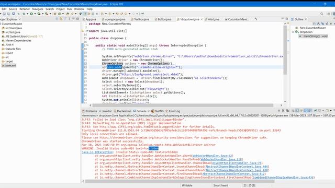Maximize the editor area using its icon
Screen dimensions: 335x188
click(x=287, y=19)
